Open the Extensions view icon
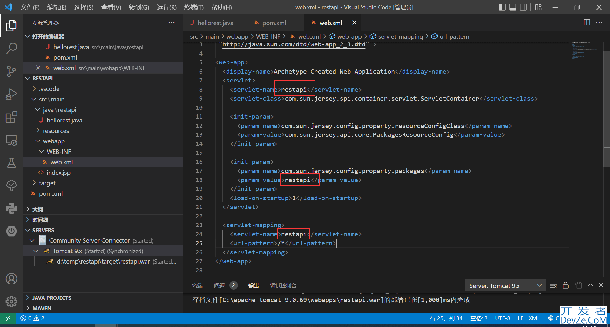 [x=11, y=117]
